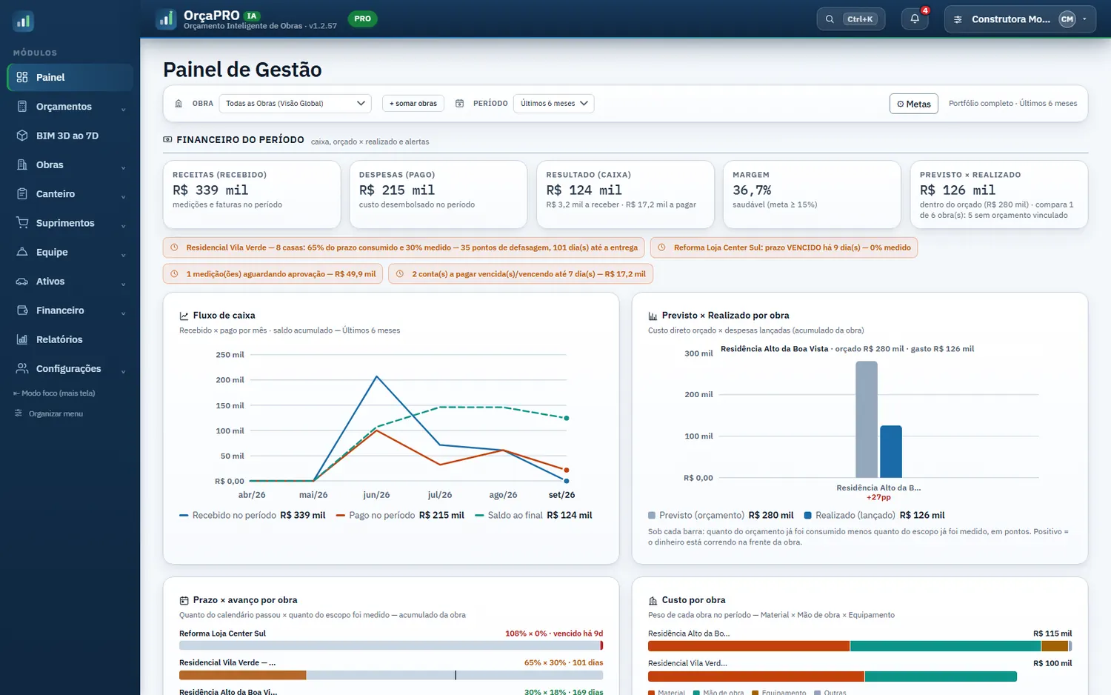1111x695 pixels.
Task: Toggle Modo foco (mais tela)
Action: point(54,393)
